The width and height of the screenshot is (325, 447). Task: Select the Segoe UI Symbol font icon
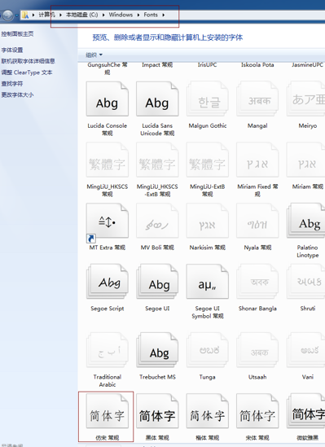207,282
